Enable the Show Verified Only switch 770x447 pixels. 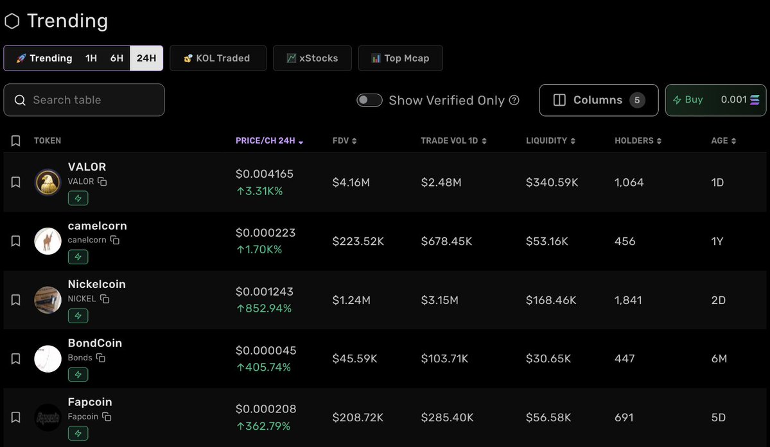pos(369,100)
